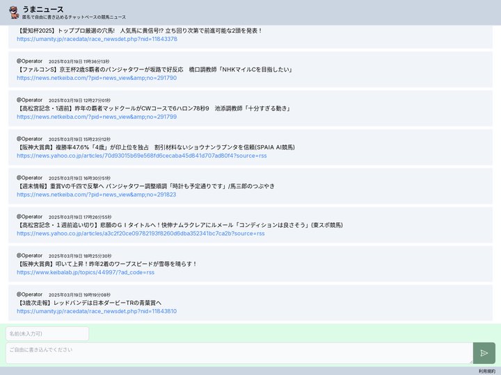The width and height of the screenshot is (501, 375).
Task: Open the umanity link nid=11843378
Action: [x=97, y=39]
